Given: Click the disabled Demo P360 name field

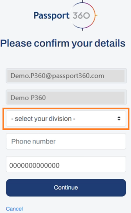Looking at the screenshot, I should (x=66, y=98).
